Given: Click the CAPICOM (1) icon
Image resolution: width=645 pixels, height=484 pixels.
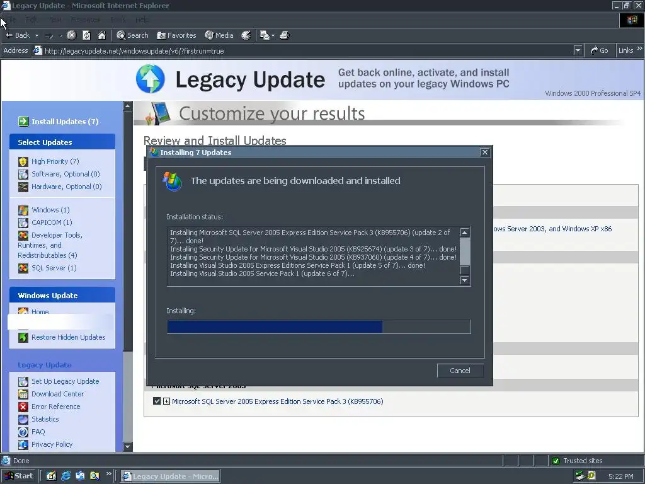Looking at the screenshot, I should point(23,222).
